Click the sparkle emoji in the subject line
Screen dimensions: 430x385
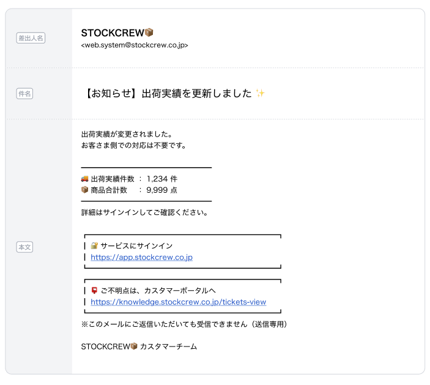260,94
